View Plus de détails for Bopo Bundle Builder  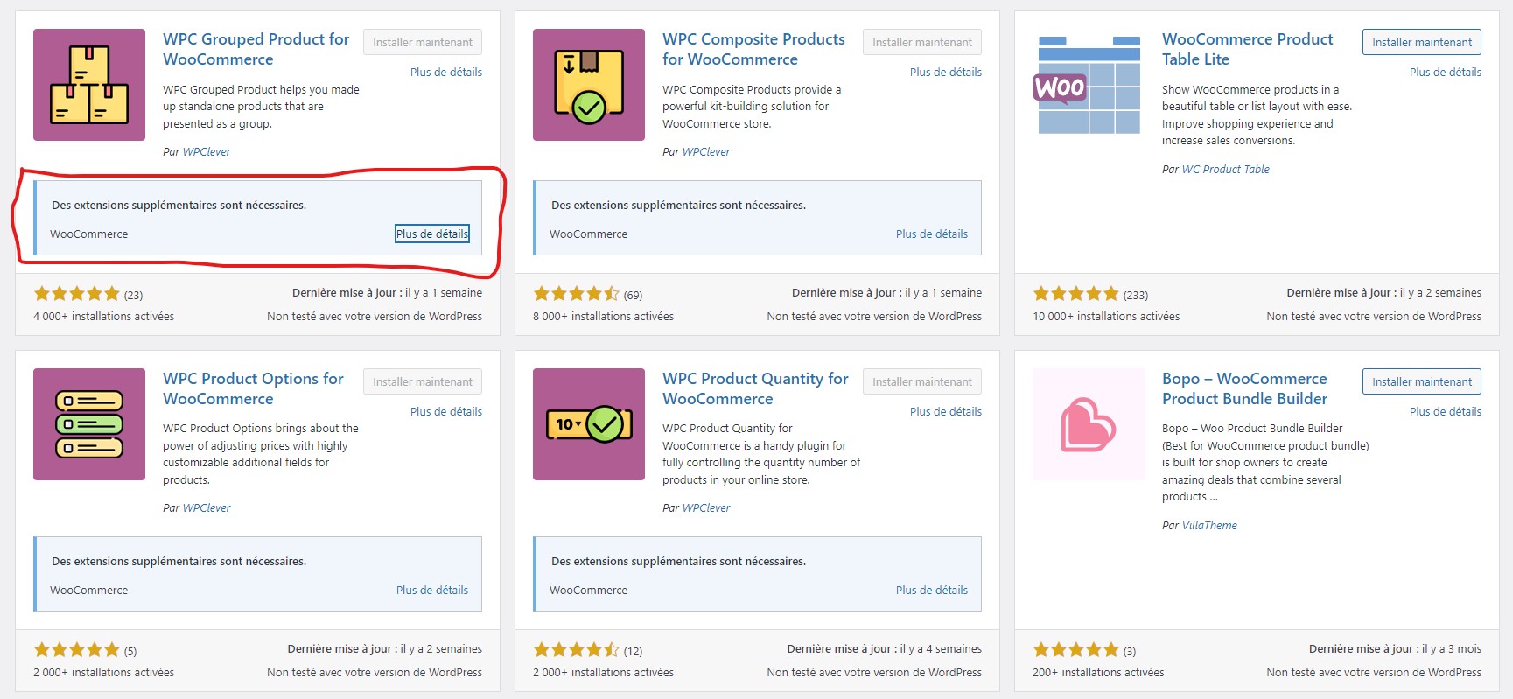point(1446,411)
